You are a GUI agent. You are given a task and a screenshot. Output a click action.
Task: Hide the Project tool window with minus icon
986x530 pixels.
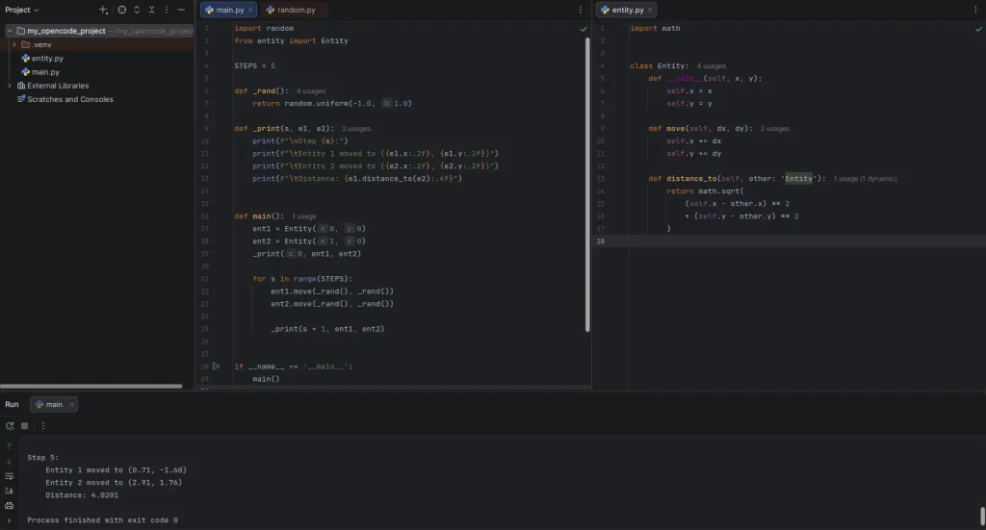pos(181,10)
